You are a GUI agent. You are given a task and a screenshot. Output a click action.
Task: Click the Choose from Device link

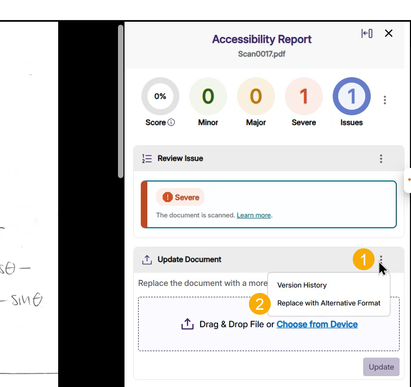tap(317, 324)
